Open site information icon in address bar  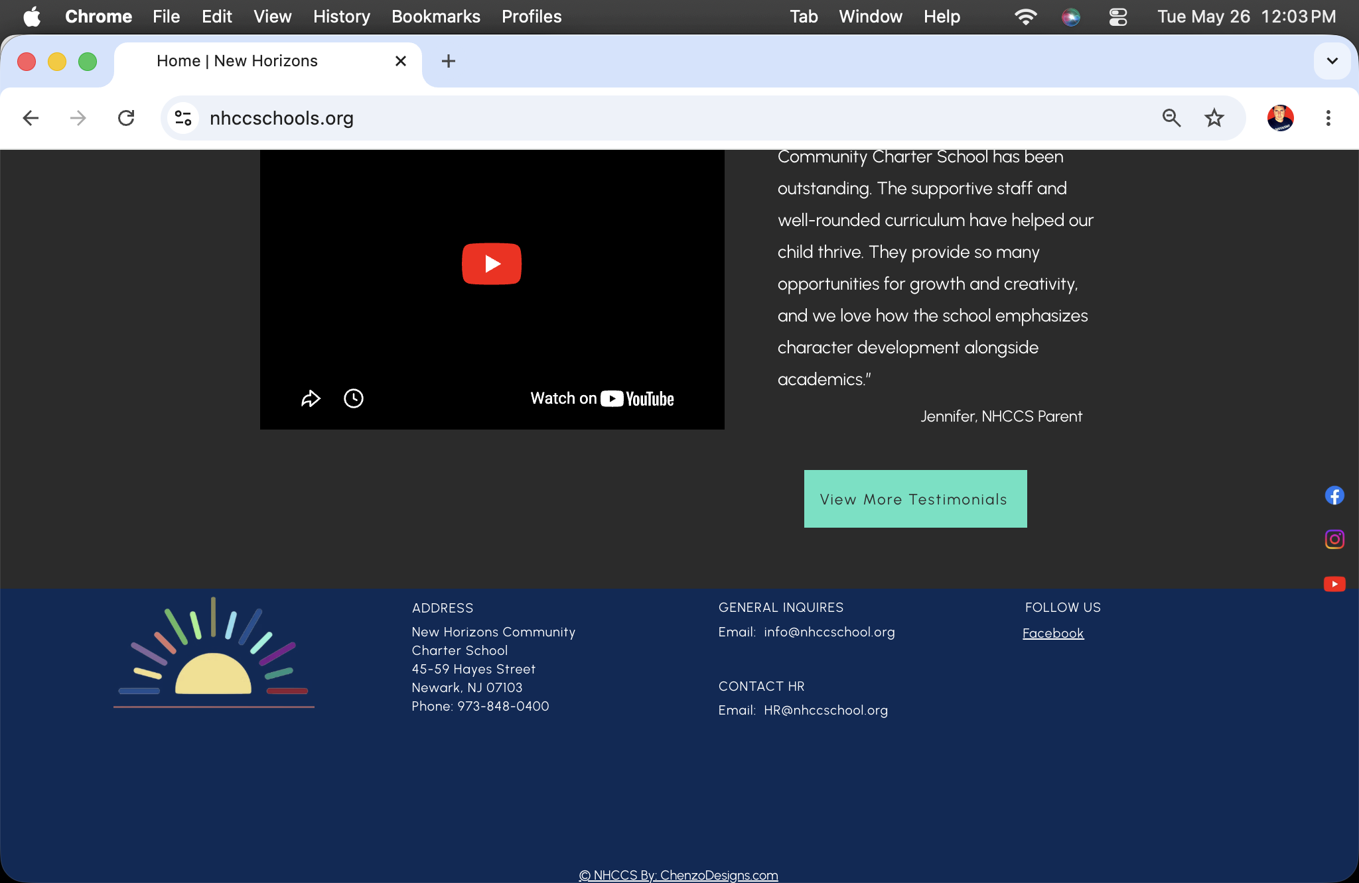183,118
